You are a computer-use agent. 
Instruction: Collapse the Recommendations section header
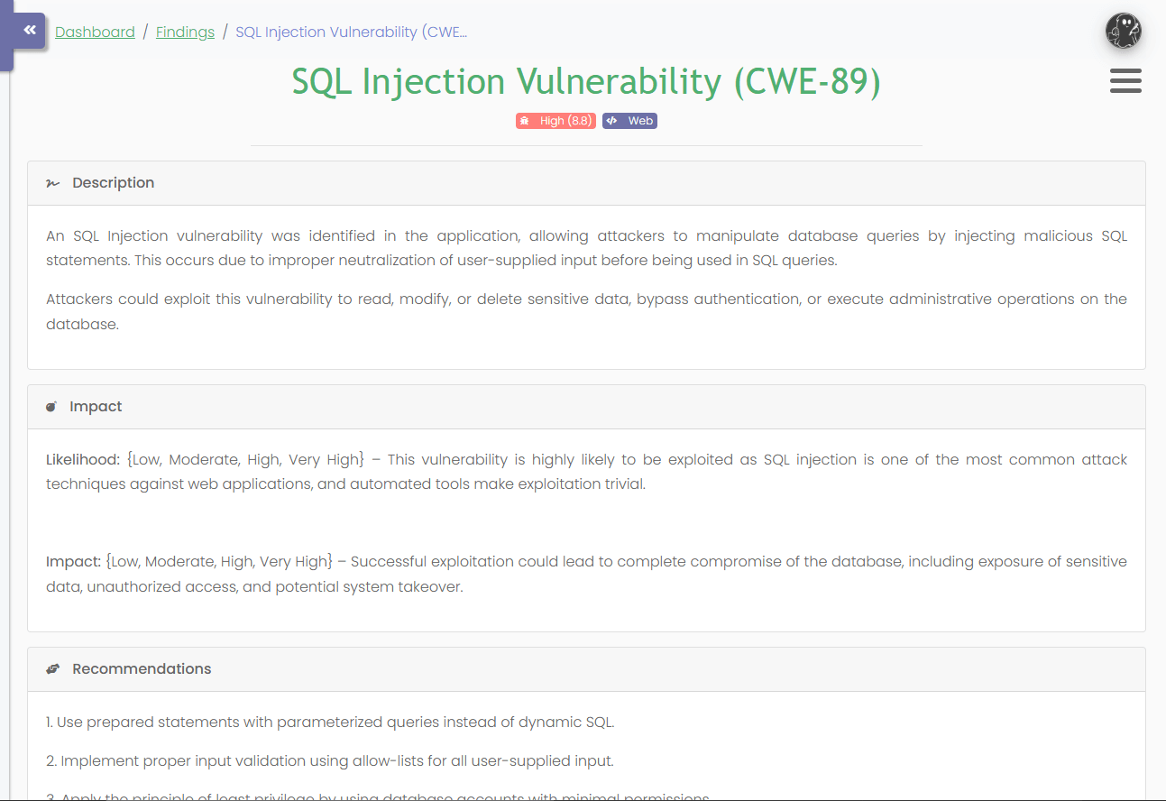tap(142, 668)
